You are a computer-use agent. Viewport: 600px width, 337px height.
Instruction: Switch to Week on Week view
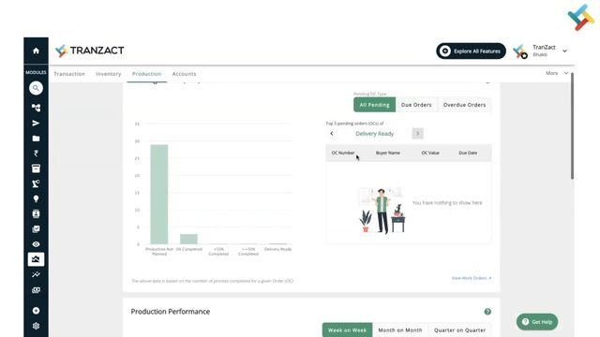(347, 330)
